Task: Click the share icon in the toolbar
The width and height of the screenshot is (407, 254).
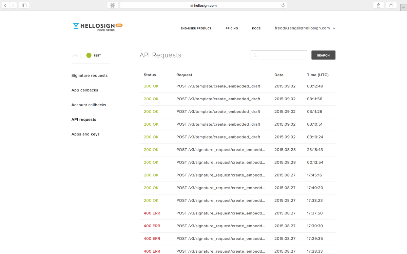Action: (378, 5)
